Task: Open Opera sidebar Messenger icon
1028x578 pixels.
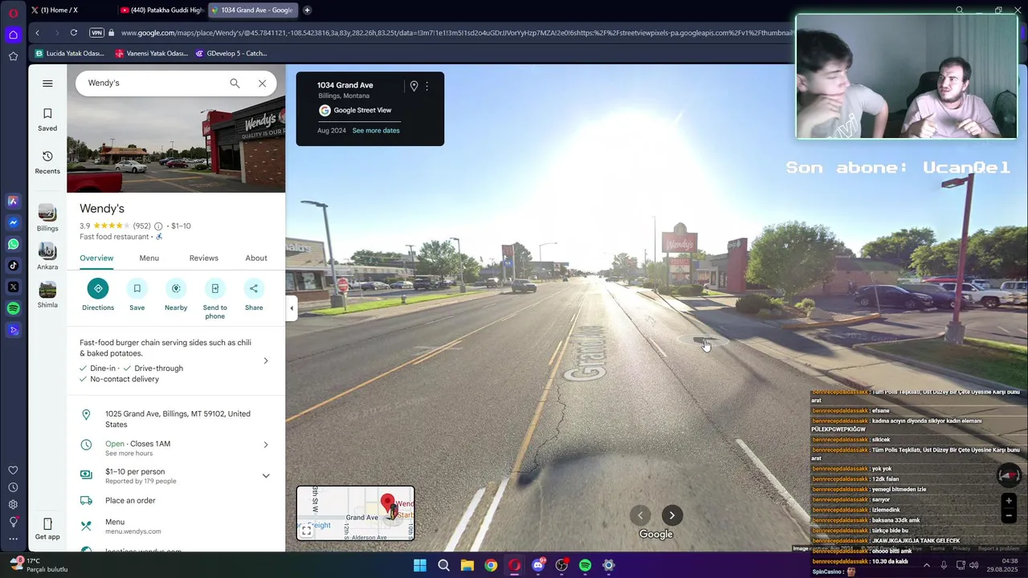Action: pyautogui.click(x=13, y=222)
